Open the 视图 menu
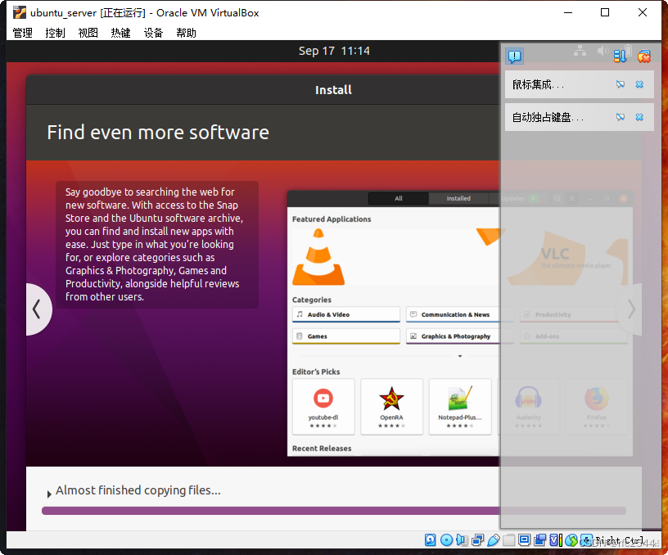The height and width of the screenshot is (555, 668). click(x=88, y=33)
